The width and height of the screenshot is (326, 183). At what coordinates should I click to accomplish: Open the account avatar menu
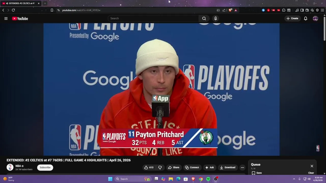(x=315, y=18)
